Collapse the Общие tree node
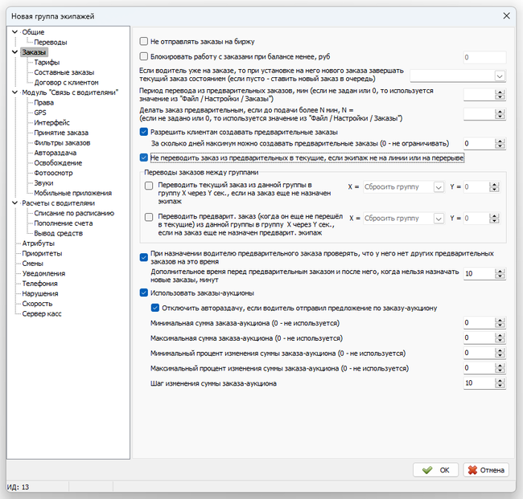This screenshot has width=523, height=499. tap(14, 32)
